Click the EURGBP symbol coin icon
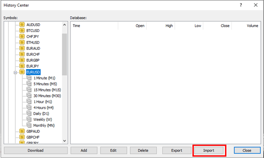The image size is (264, 158). pyautogui.click(x=22, y=60)
